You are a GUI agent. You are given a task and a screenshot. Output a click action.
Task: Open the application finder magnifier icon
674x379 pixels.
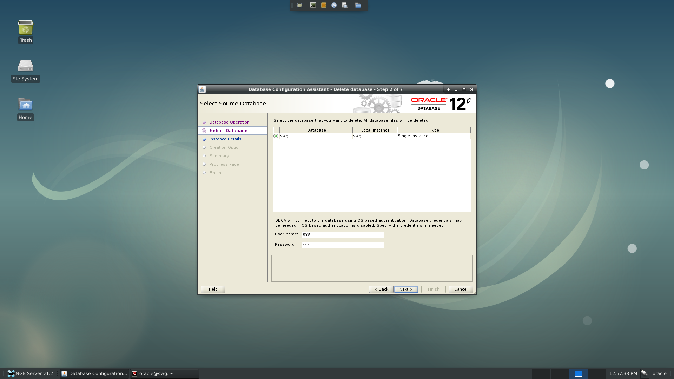tap(345, 5)
